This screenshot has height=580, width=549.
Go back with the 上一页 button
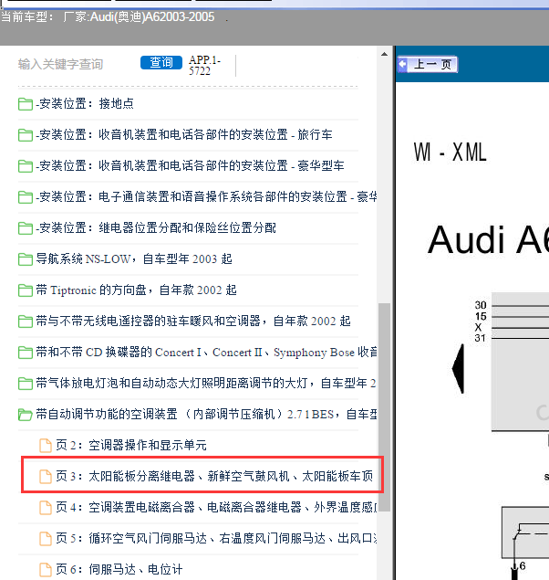[428, 64]
